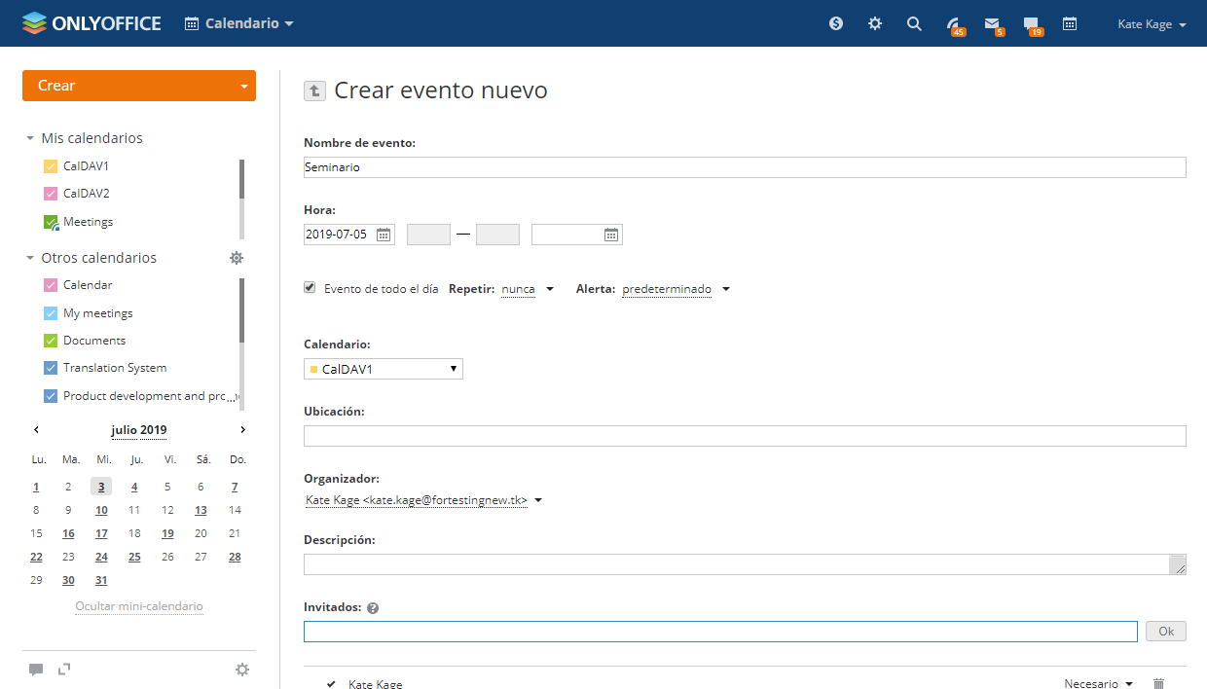Expand the Repetir nunca dropdown
The image size is (1207, 689).
pyautogui.click(x=527, y=289)
